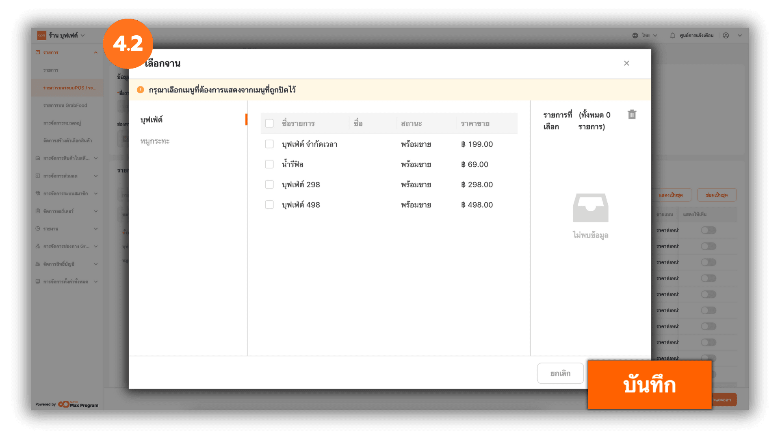
Task: Select the บุฟเฟ่ต์ 498 checkbox
Action: (269, 205)
